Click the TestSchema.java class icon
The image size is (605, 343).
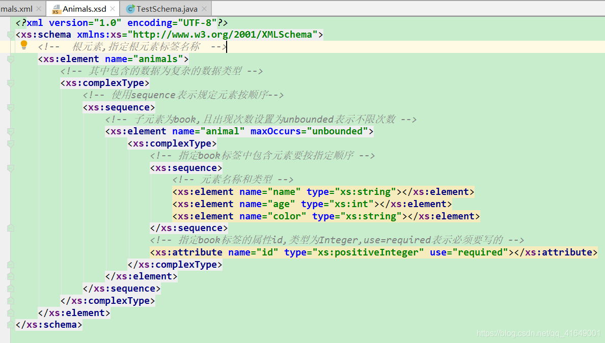130,9
